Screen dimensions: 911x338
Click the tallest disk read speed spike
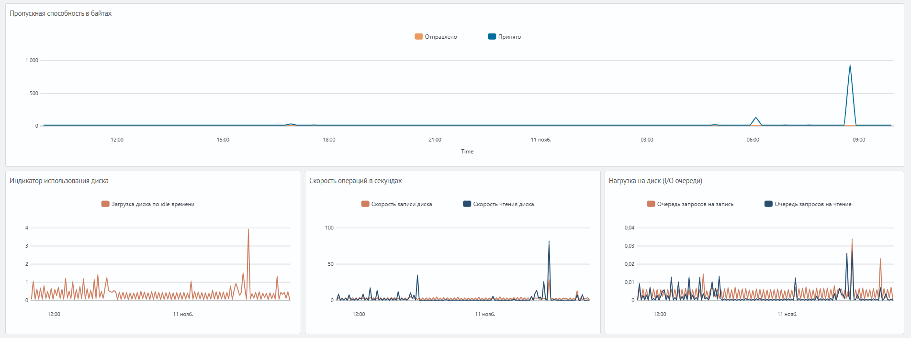[549, 241]
